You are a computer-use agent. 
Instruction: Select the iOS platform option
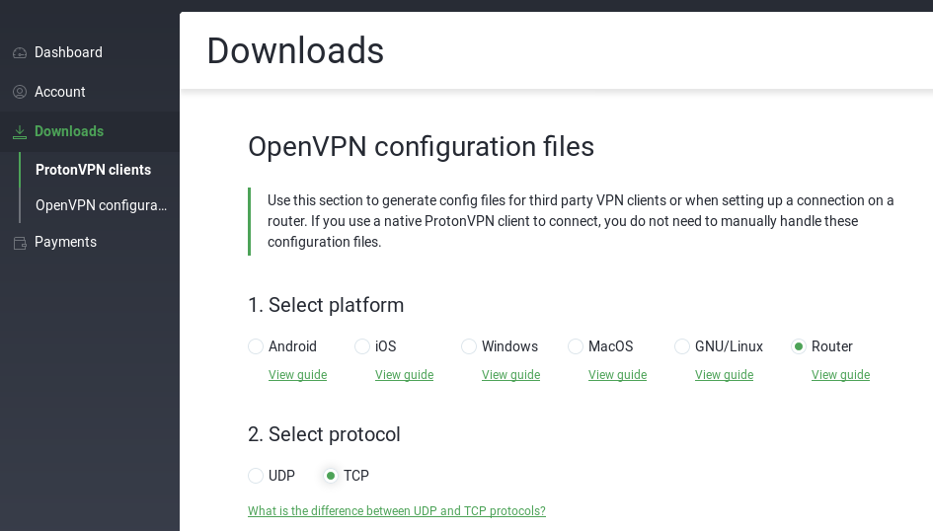[362, 346]
